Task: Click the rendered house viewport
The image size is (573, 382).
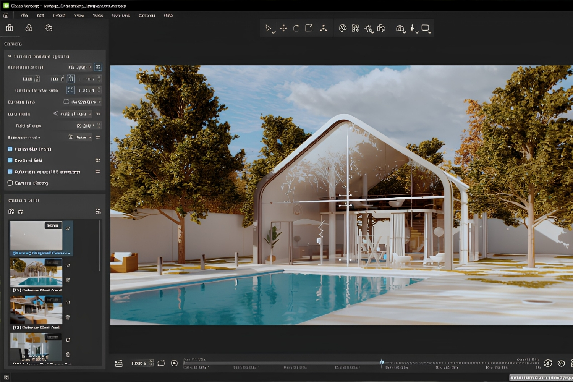Action: (x=342, y=195)
